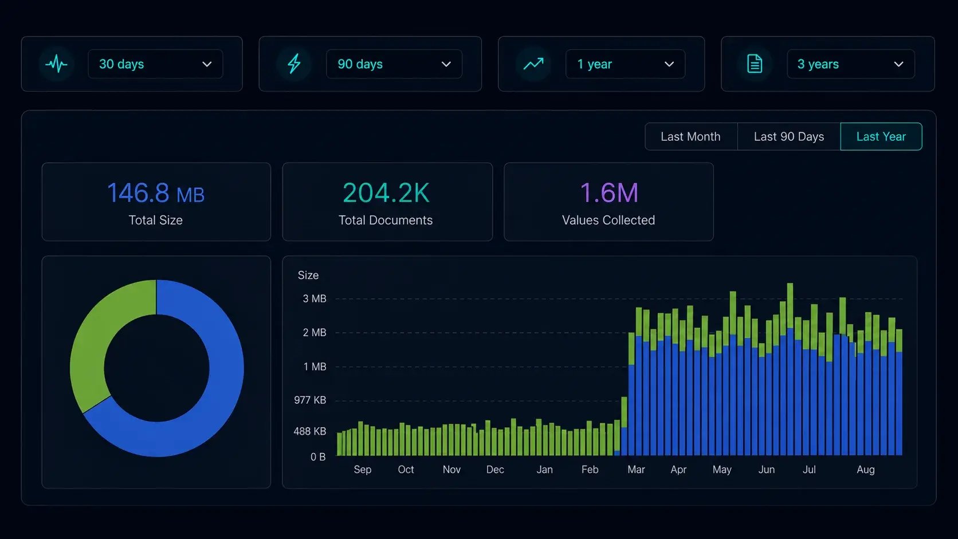
Task: Click the Total Documents 204.2K card
Action: pos(387,202)
